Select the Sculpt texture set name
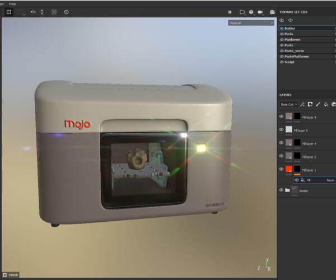This screenshot has height=280, width=336. click(290, 62)
